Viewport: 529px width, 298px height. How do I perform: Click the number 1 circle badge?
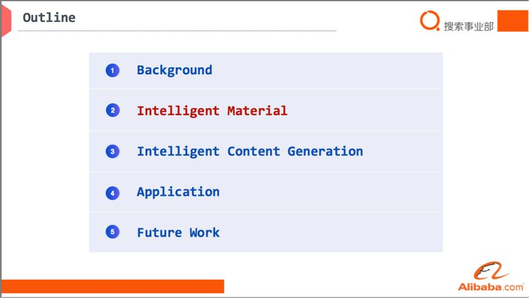[113, 70]
